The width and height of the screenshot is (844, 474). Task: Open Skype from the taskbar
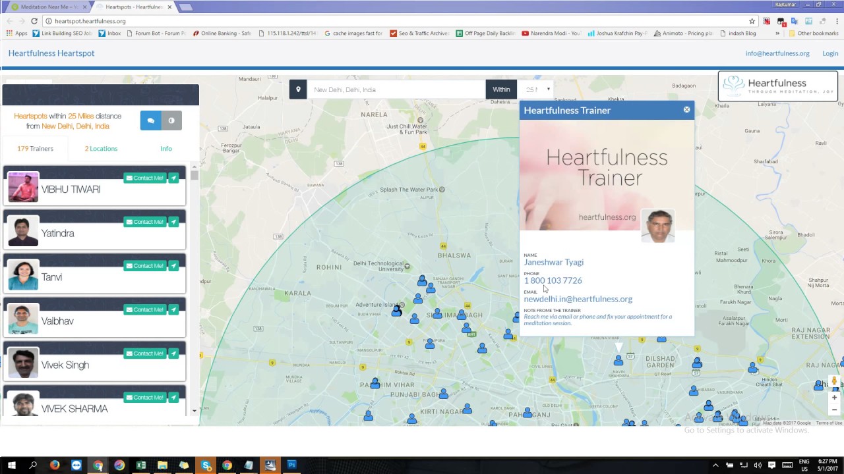pyautogui.click(x=206, y=465)
